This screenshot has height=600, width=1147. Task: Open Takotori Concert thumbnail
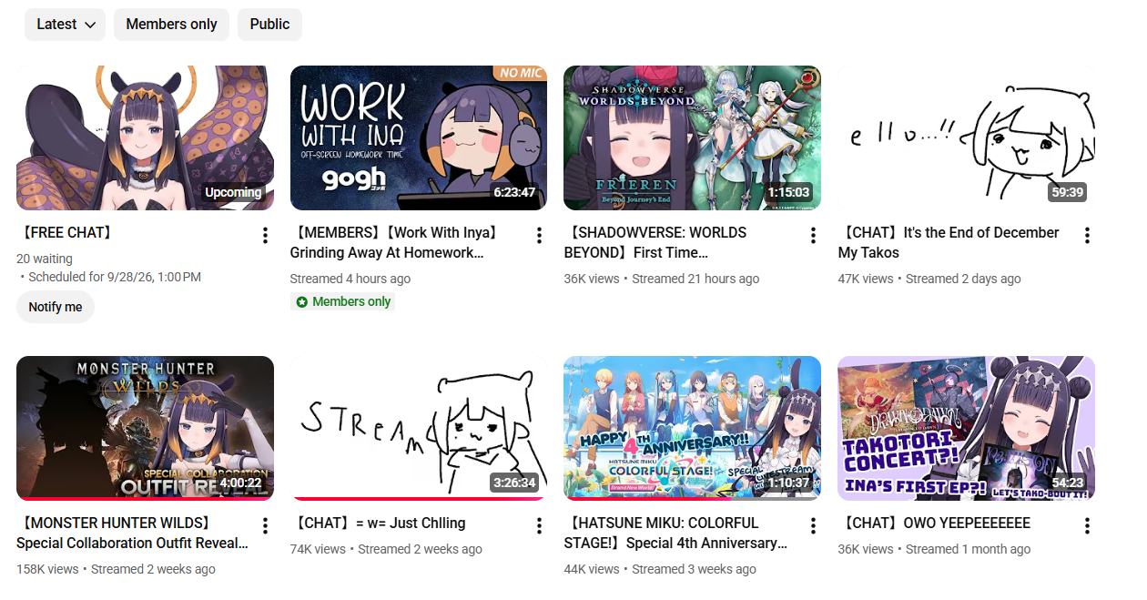tap(966, 428)
